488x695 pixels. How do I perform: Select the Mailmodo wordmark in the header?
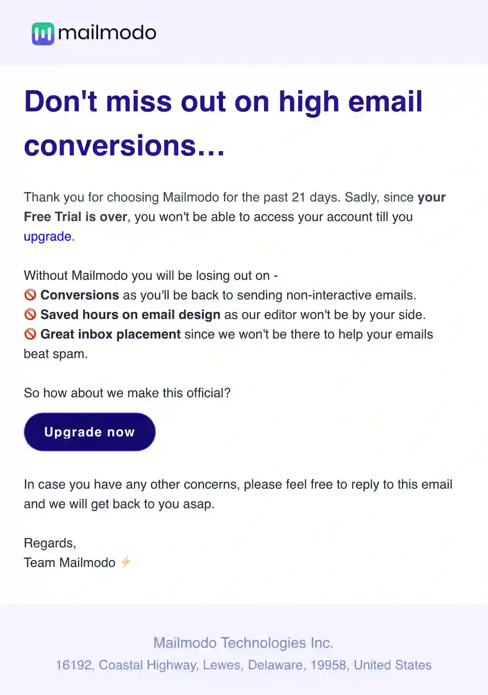108,33
